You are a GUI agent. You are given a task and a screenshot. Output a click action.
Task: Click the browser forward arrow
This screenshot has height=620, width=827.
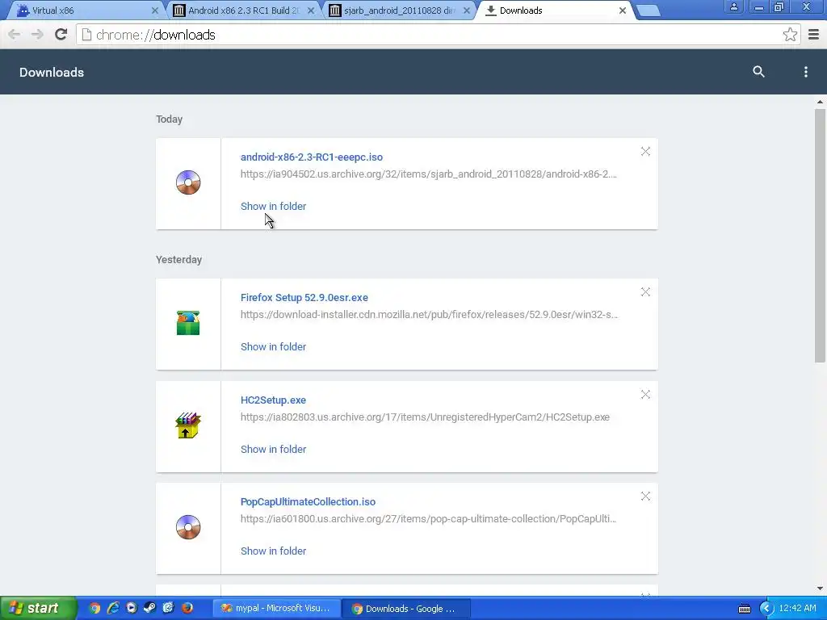point(37,35)
